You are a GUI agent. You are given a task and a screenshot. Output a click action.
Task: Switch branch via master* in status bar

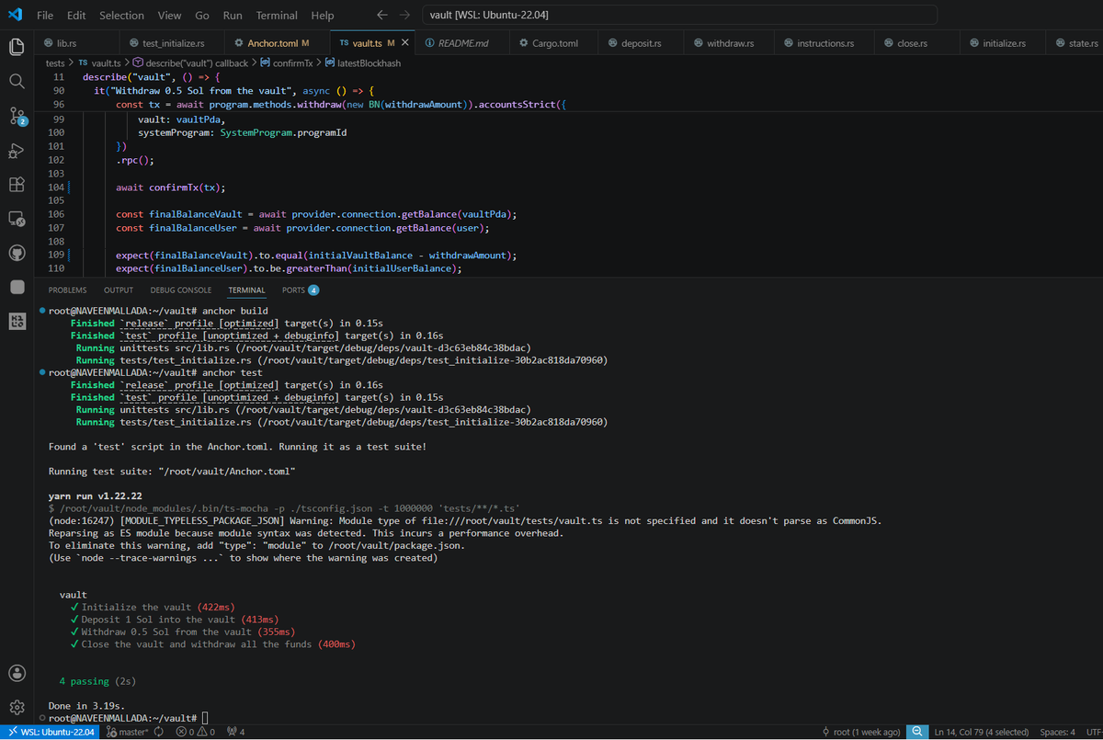click(x=128, y=733)
